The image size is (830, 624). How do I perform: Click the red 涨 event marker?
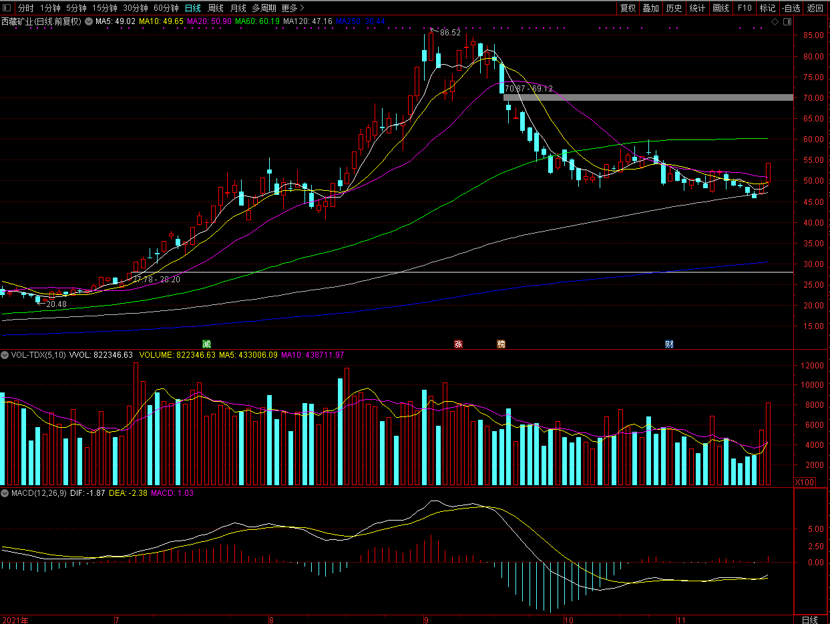[458, 344]
